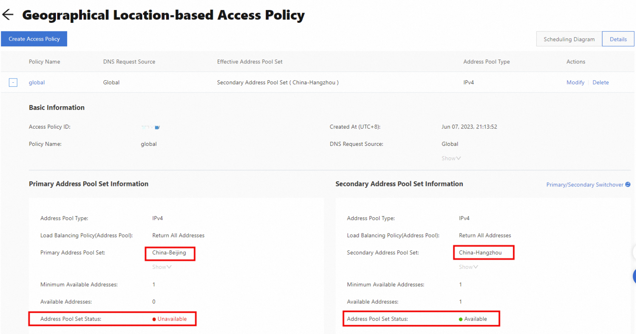This screenshot has height=334, width=636.
Task: Click the China-Beijing primary pool set value
Action: (169, 253)
